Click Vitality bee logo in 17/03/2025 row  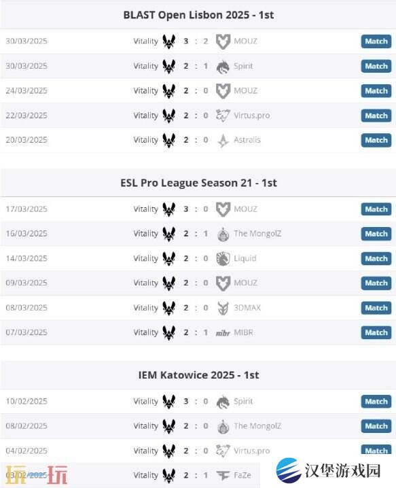click(169, 209)
